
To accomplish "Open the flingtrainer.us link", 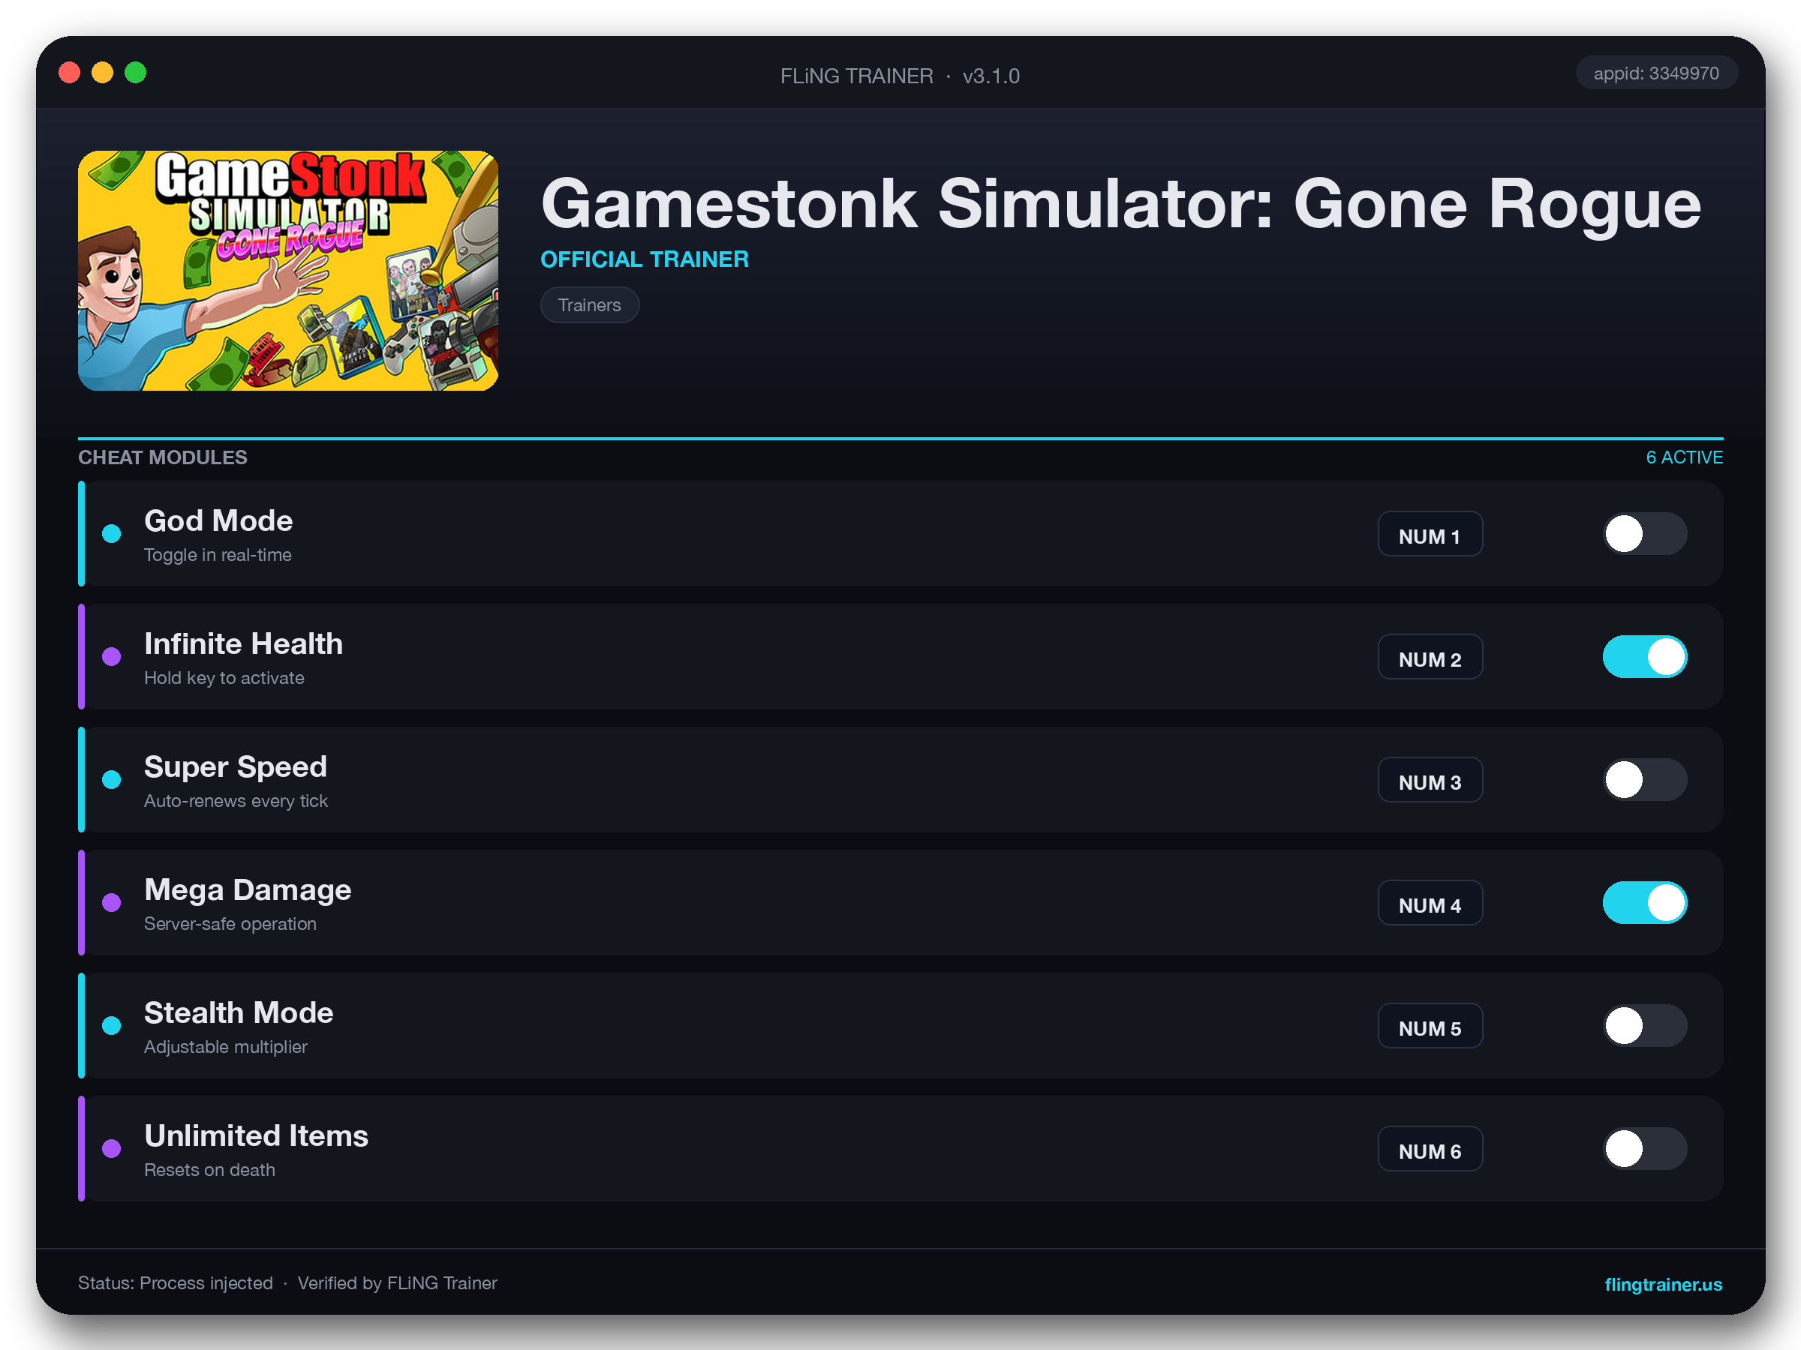I will (1663, 1284).
